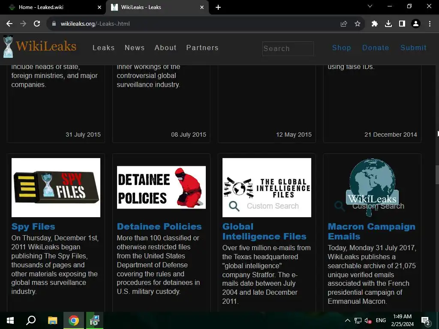439x329 pixels.
Task: Open Windows taskbar search
Action: 31,320
